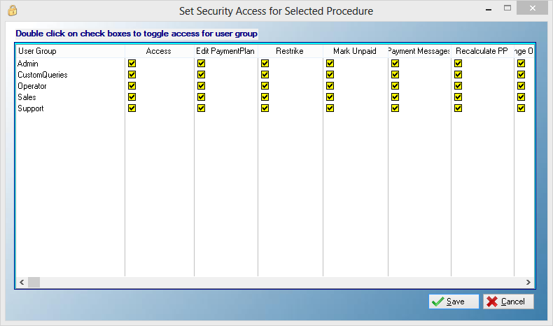Click the Recalculate PP column header
This screenshot has width=553, height=326.
tap(482, 51)
